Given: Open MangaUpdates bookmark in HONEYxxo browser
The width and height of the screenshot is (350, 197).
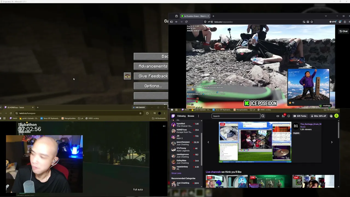Looking at the screenshot, I should click(68, 118).
